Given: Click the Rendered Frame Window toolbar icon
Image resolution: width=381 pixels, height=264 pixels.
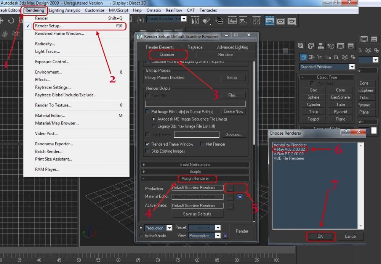Looking at the screenshot, I should (280, 21).
